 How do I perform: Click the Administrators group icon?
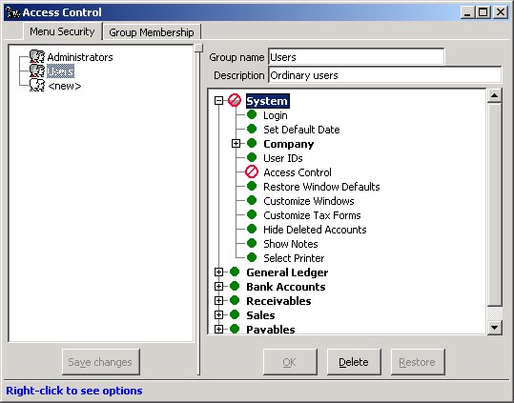[36, 56]
